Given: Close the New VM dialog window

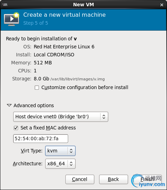Looking at the screenshot, I should [x=162, y=5].
